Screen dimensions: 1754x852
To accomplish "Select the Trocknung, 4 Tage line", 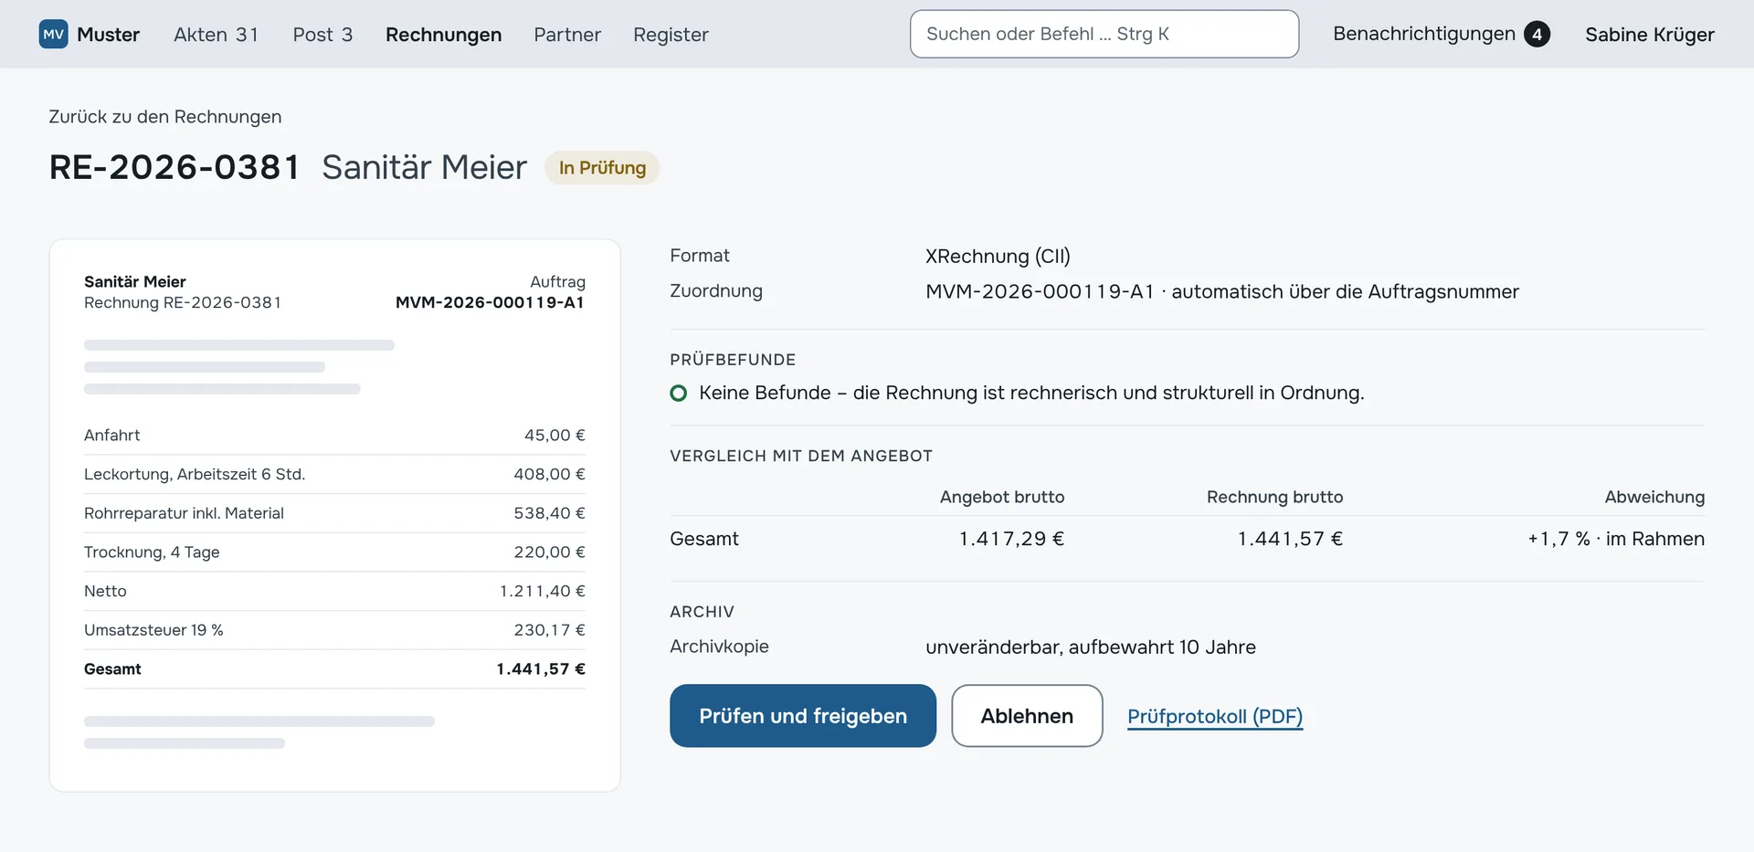I will coord(334,552).
